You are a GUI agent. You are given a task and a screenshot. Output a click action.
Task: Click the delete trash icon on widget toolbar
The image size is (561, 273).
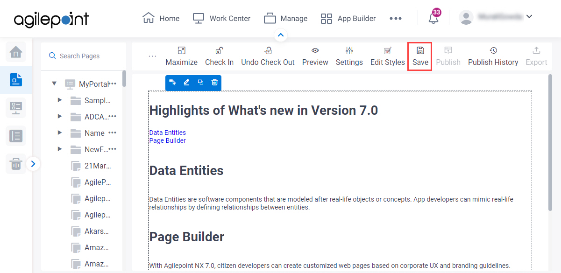pos(214,83)
